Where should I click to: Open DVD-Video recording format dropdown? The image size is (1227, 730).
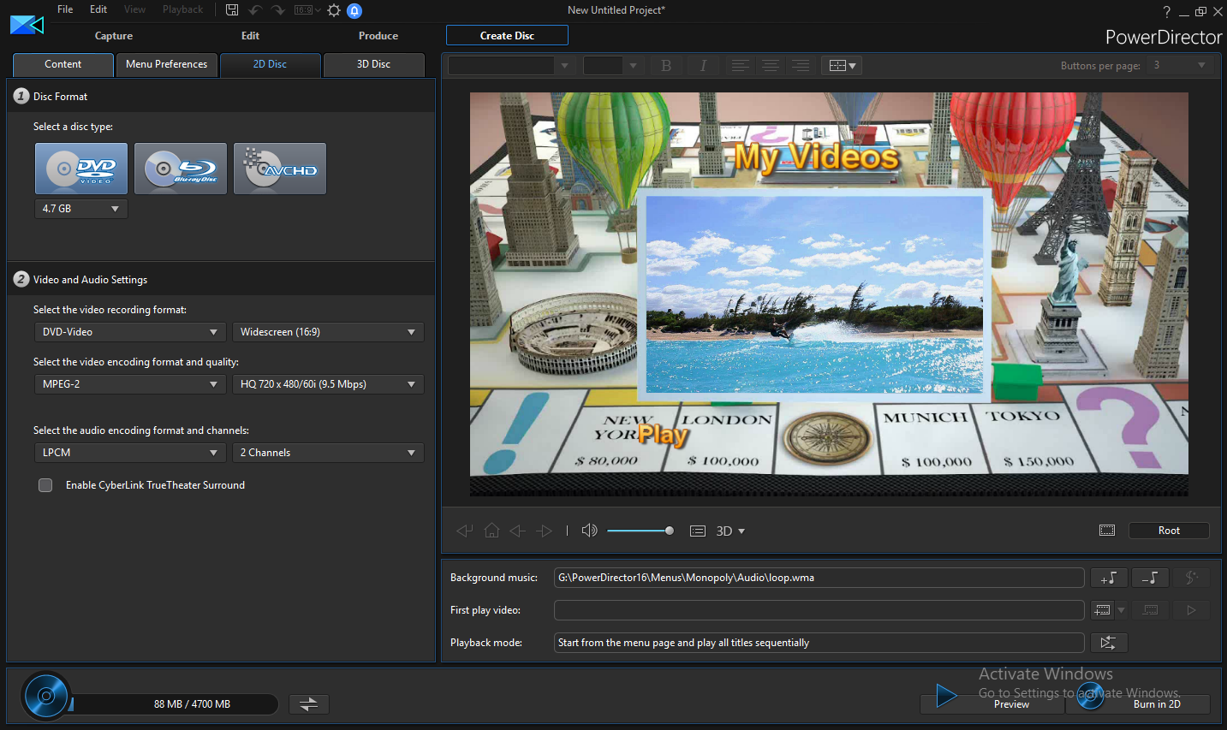(x=130, y=332)
